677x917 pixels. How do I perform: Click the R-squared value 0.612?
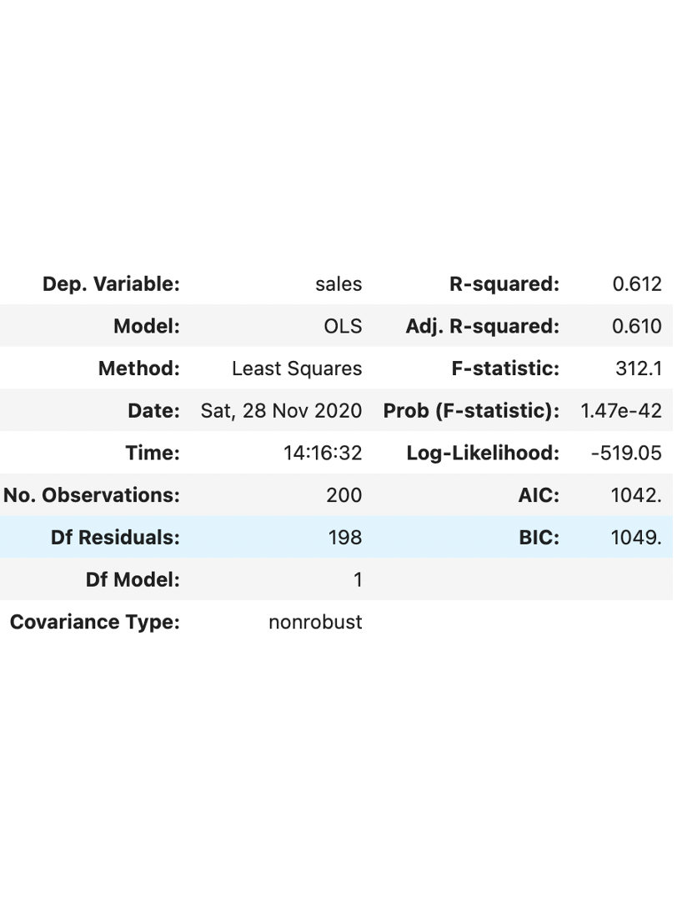point(636,284)
